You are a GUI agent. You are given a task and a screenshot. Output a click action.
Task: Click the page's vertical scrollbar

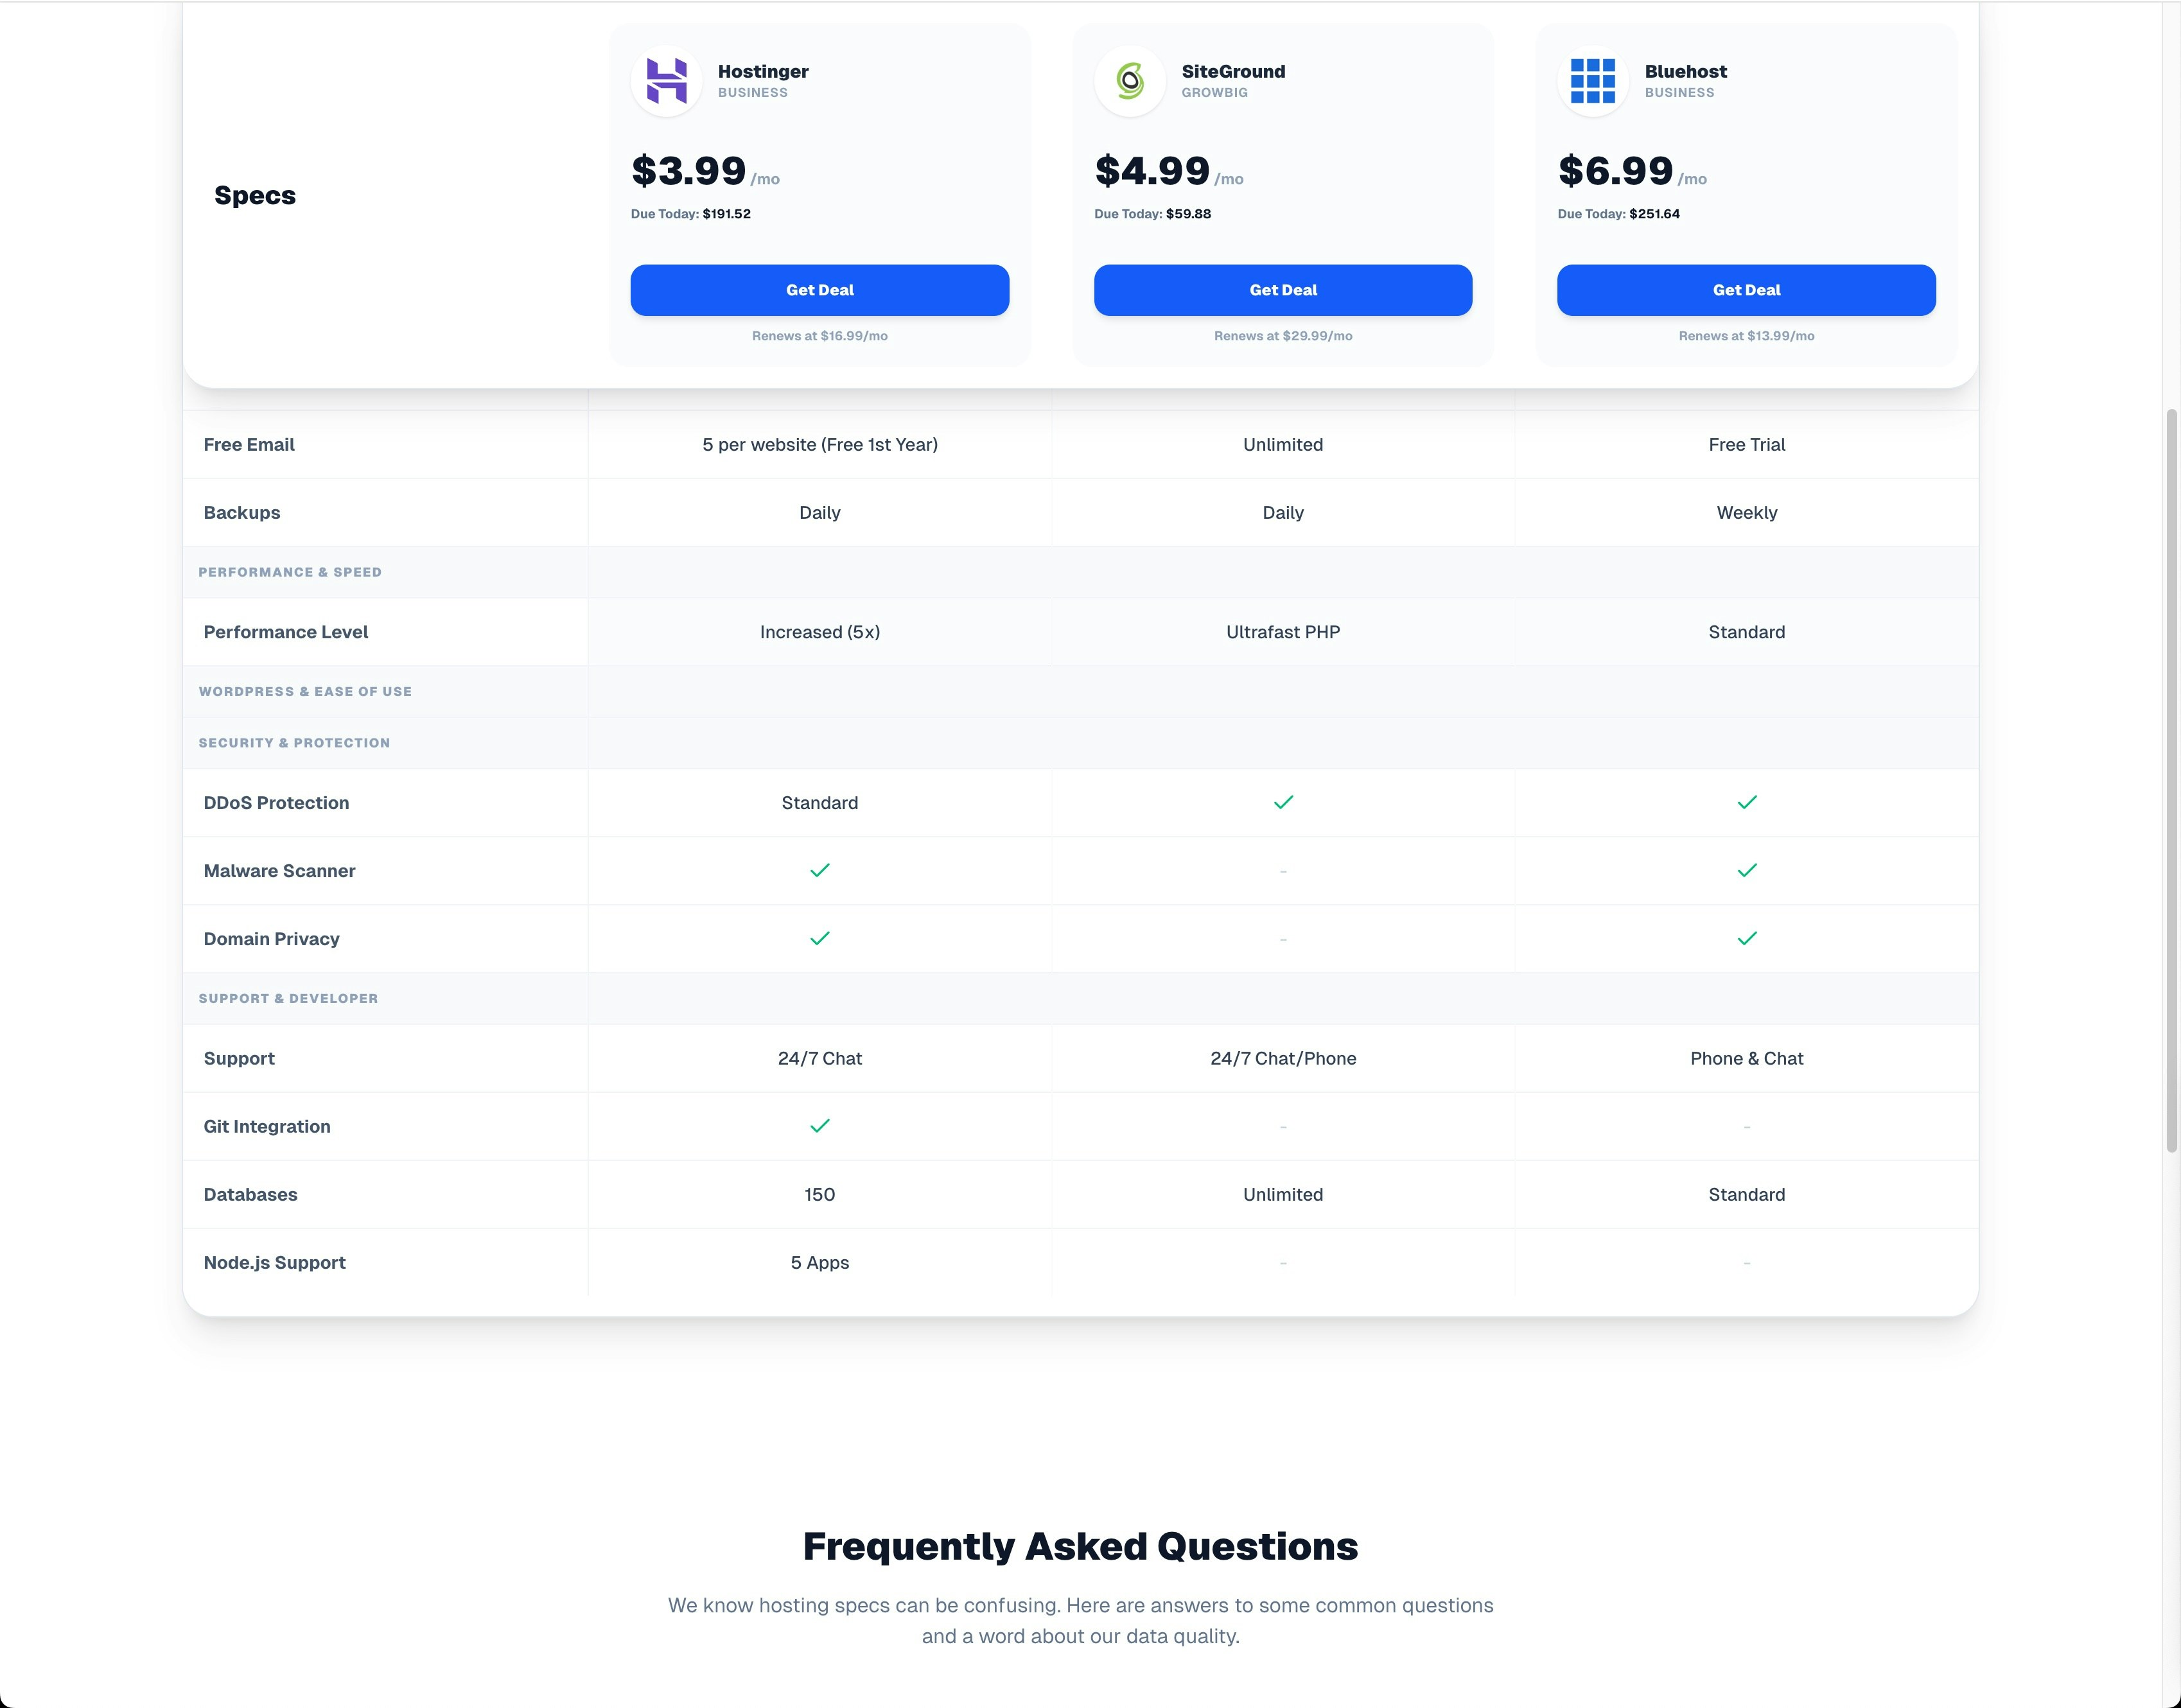coord(2171,780)
